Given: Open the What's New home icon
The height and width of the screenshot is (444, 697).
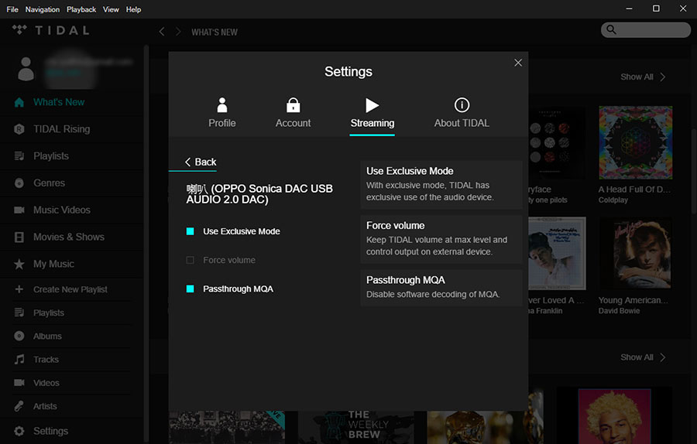Looking at the screenshot, I should coord(19,103).
